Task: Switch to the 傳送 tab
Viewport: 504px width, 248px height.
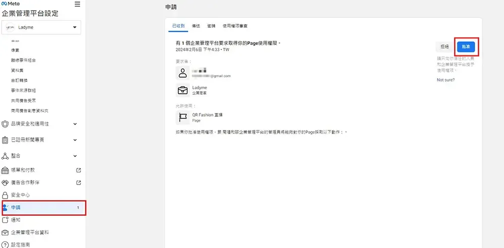Action: point(196,26)
